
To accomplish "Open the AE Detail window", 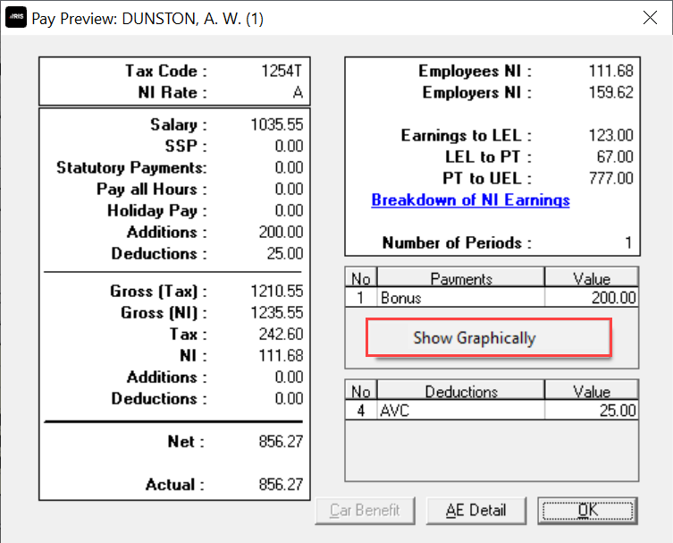I will [x=476, y=511].
